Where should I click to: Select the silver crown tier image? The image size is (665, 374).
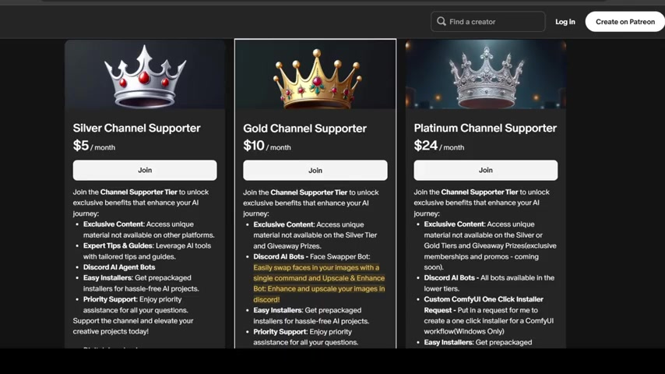click(145, 74)
